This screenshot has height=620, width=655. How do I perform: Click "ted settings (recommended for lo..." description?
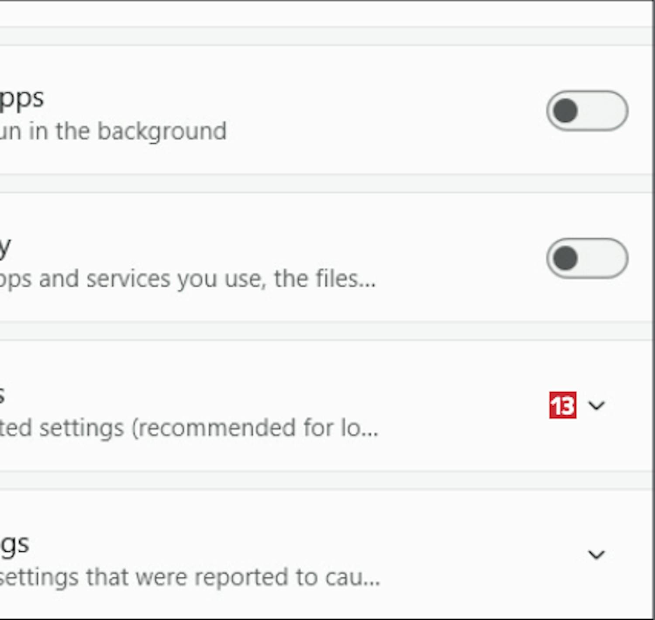click(x=188, y=428)
